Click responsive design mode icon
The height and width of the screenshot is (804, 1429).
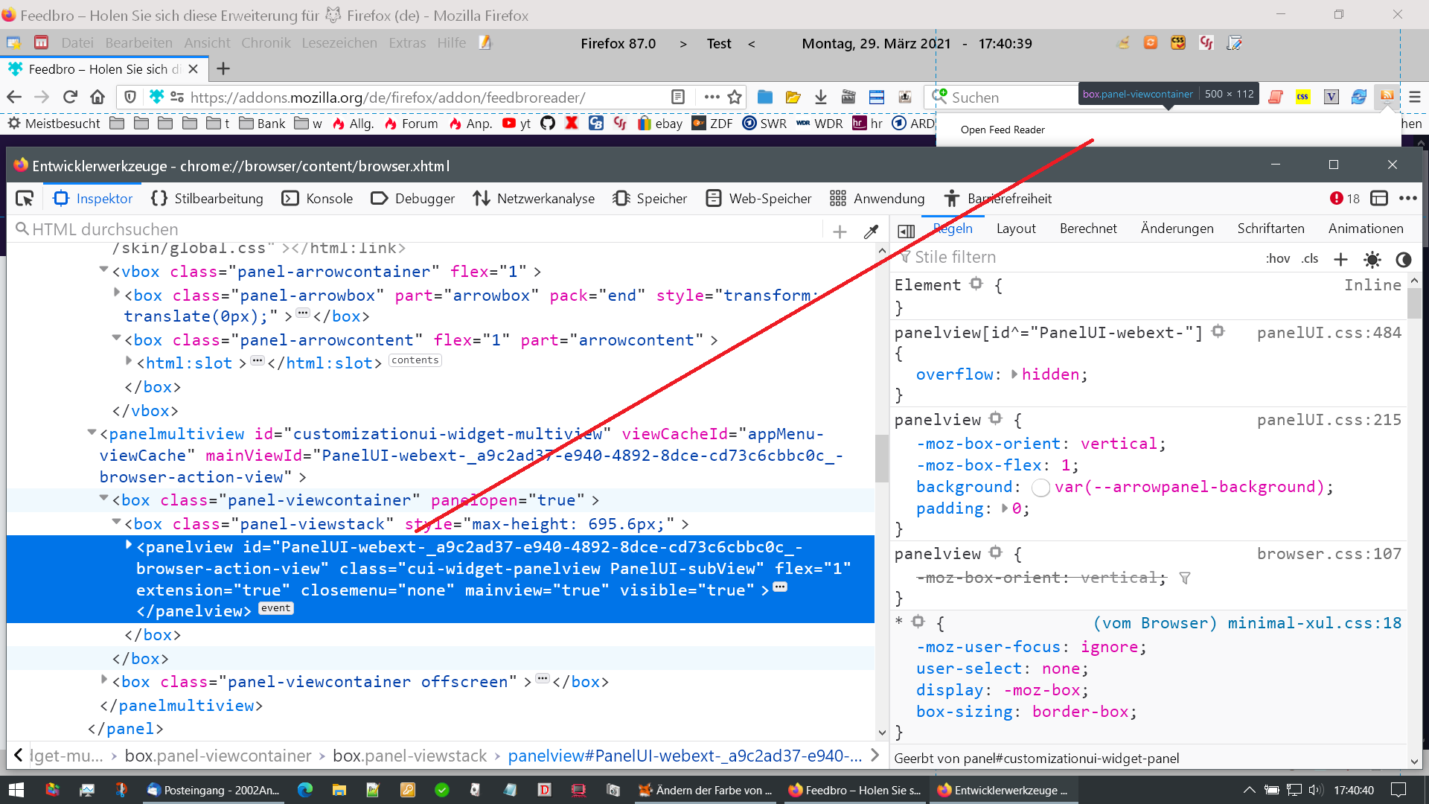click(1379, 199)
